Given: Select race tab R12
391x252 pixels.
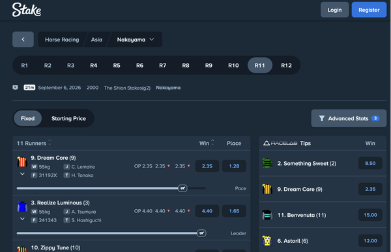Looking at the screenshot, I should 286,66.
